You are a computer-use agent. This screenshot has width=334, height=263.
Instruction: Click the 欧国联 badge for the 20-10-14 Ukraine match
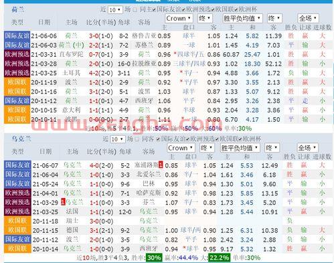[17, 248]
